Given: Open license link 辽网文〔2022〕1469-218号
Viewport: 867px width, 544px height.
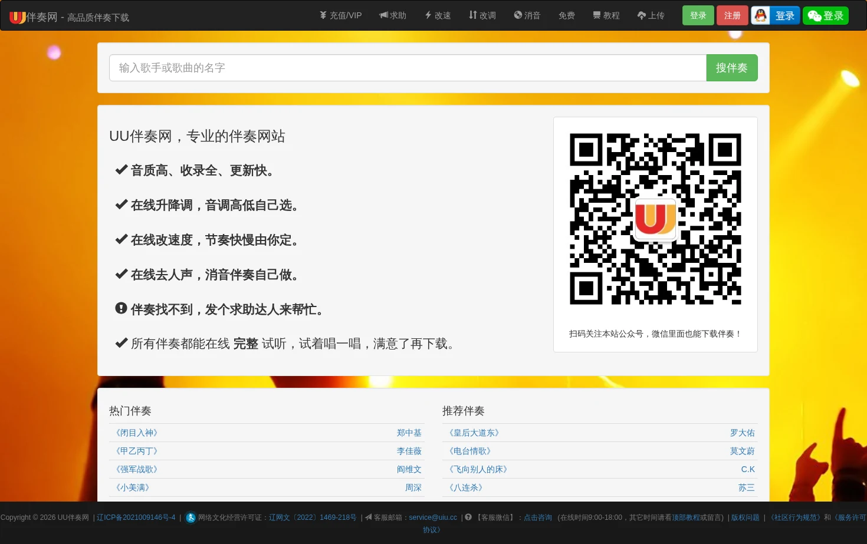Looking at the screenshot, I should coord(313,517).
